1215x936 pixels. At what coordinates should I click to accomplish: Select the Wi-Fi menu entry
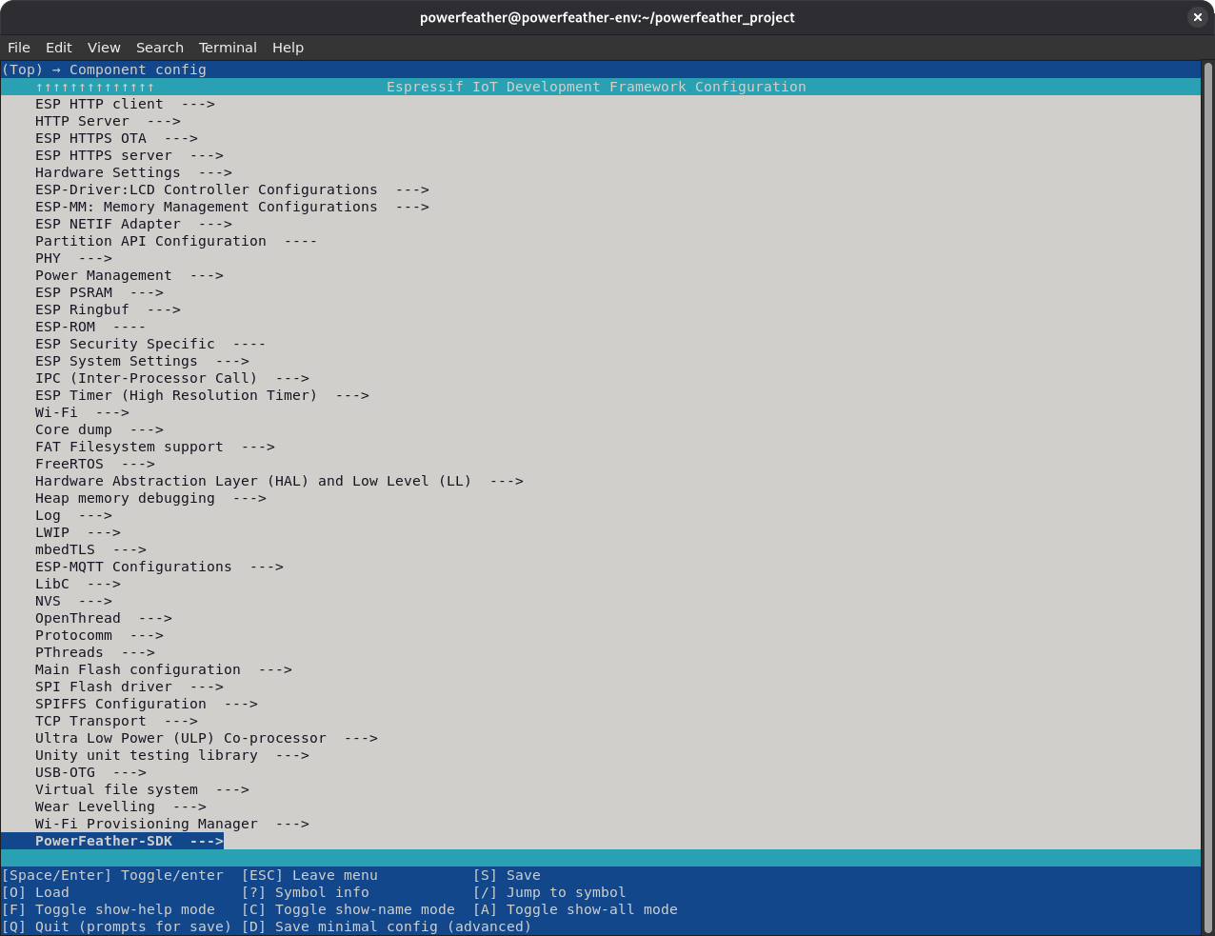pos(82,412)
